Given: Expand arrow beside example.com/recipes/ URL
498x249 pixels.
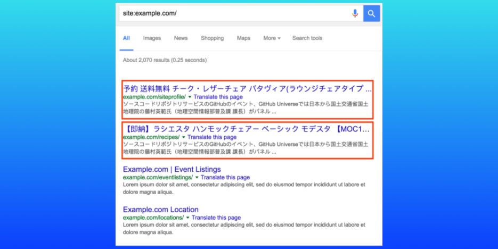Looking at the screenshot, I should 183,137.
